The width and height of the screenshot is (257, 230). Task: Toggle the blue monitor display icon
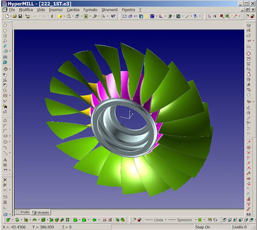[x=152, y=16]
